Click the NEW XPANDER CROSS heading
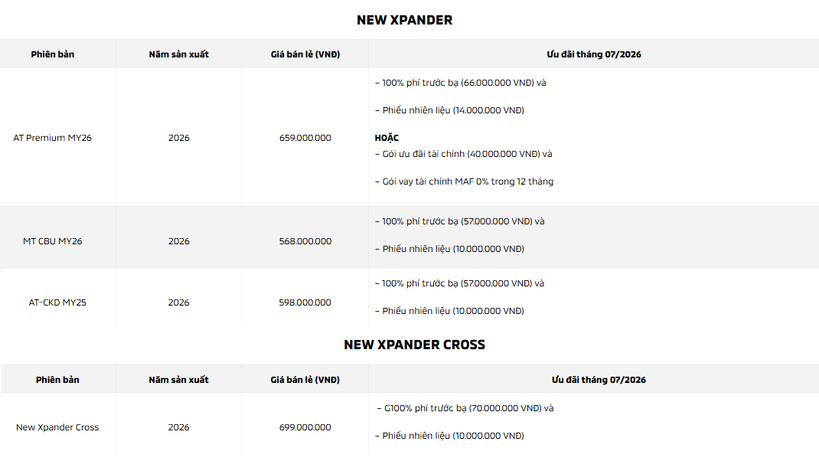 tap(414, 345)
